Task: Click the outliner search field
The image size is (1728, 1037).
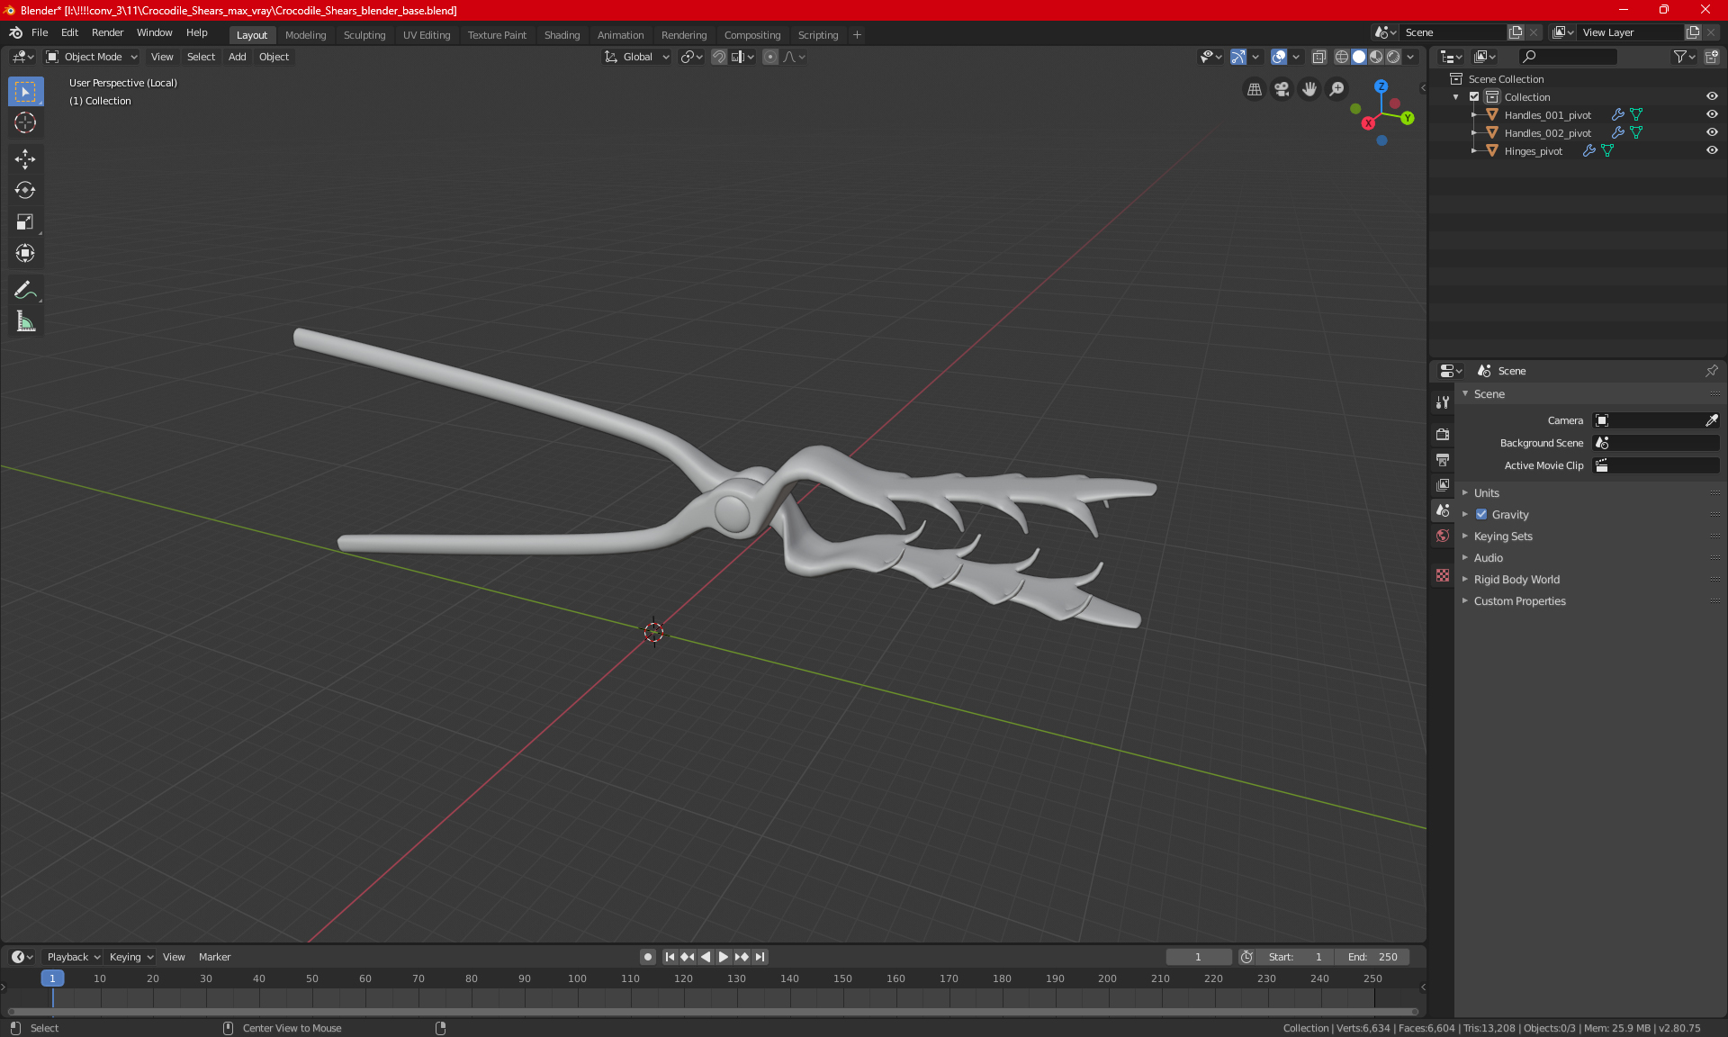Action: click(1567, 57)
